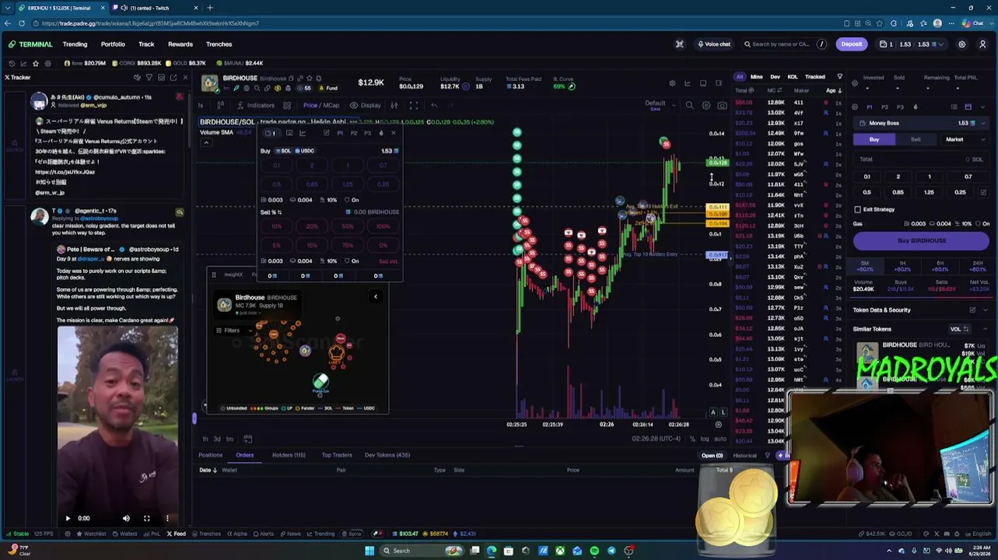Filter trades by the KOL button

[x=793, y=77]
